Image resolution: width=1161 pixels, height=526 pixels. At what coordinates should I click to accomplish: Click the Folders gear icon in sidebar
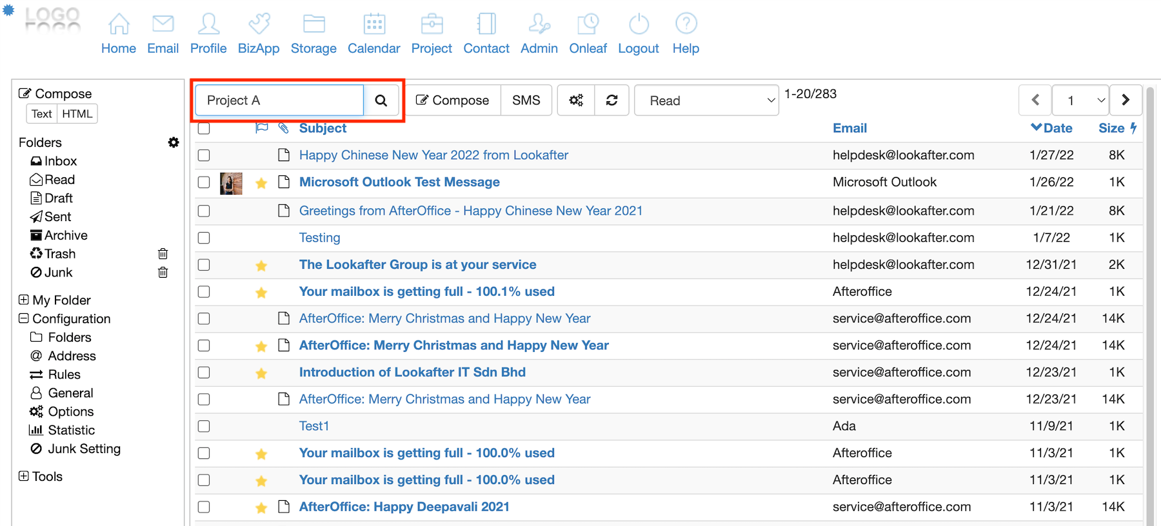174,142
